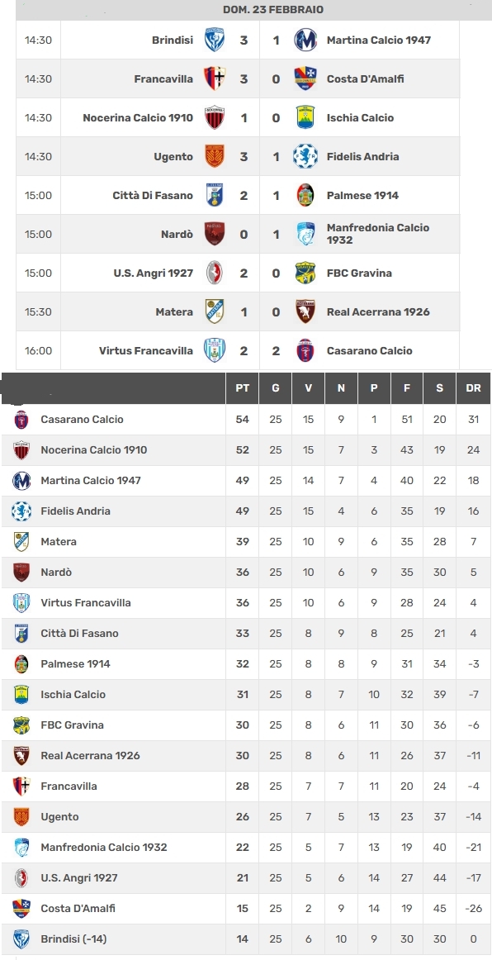The image size is (492, 960).
Task: Click Casarano Calcio crest at top of standings
Action: [21, 420]
